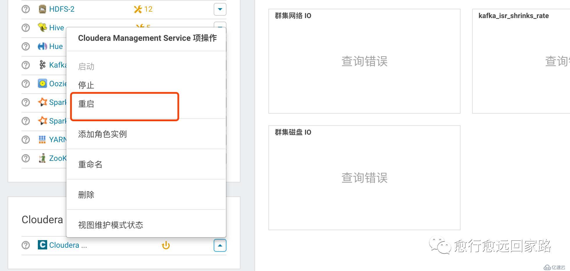Click the Hue service icon
Viewport: 570px width, 271px height.
pyautogui.click(x=42, y=46)
